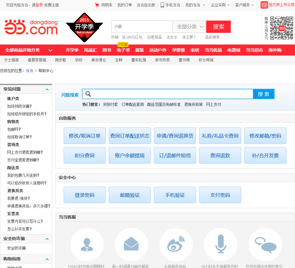Open the 开学季 nav tab
The width and height of the screenshot is (295, 268).
[72, 50]
